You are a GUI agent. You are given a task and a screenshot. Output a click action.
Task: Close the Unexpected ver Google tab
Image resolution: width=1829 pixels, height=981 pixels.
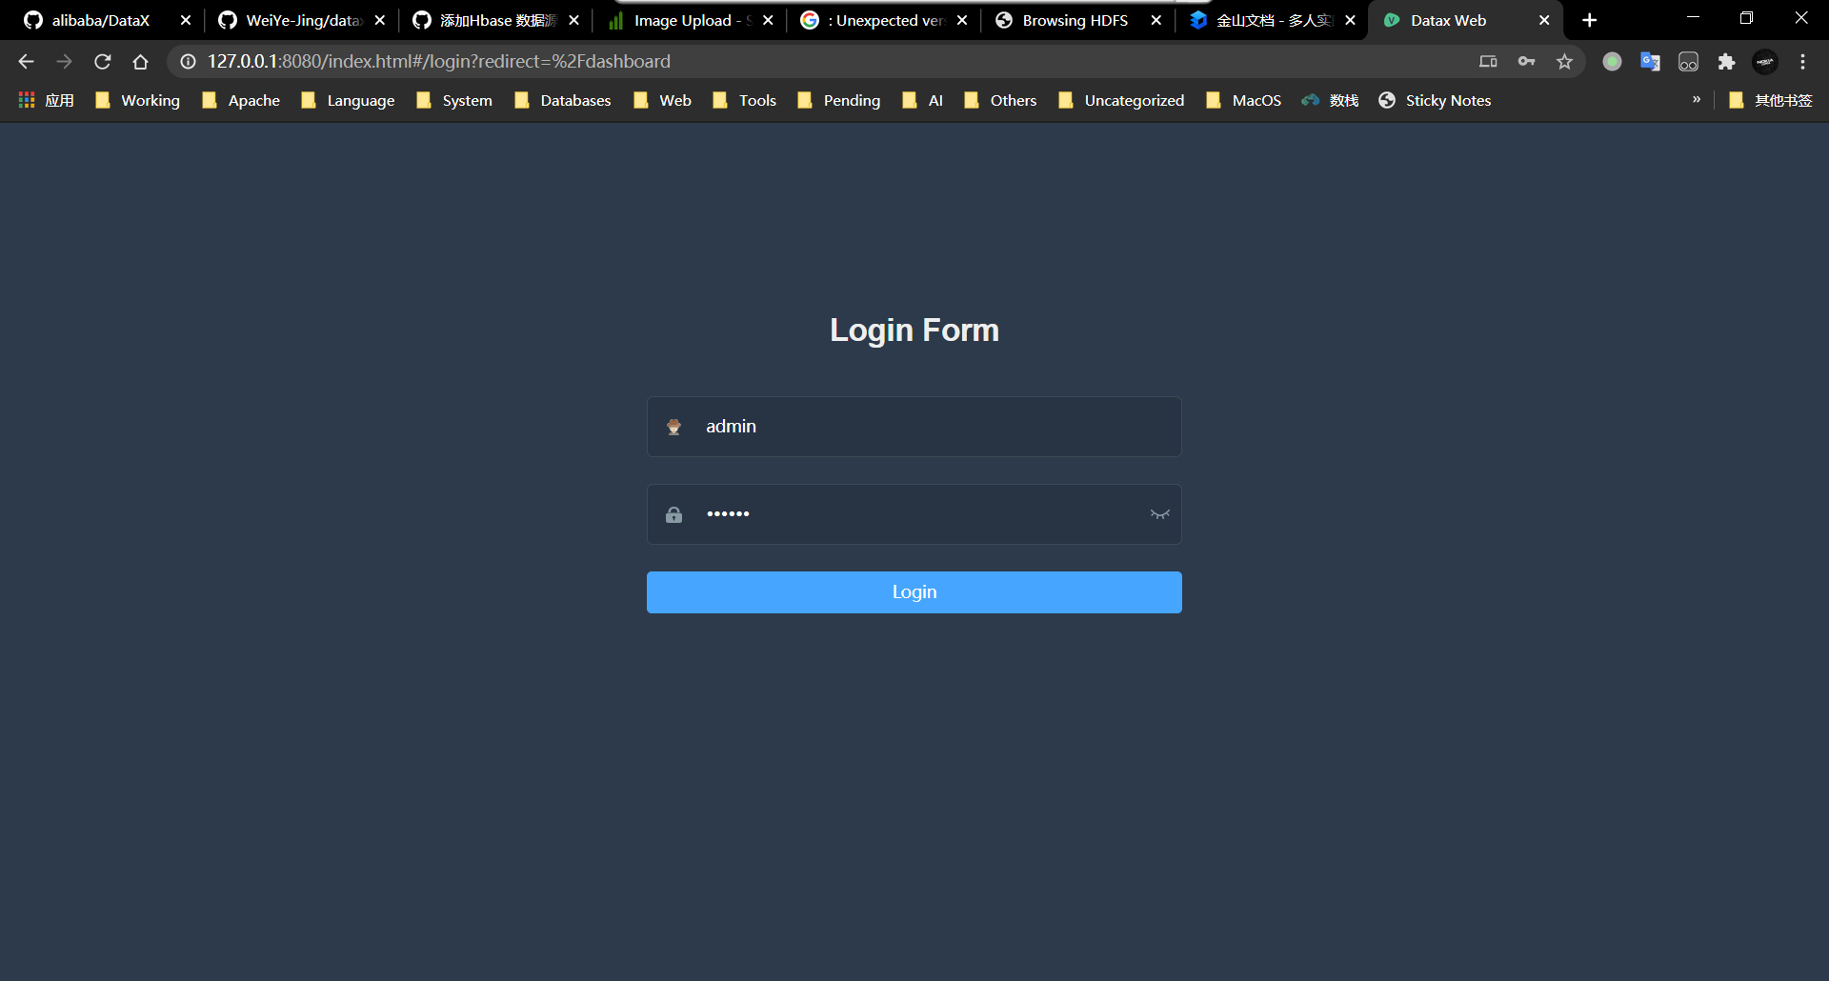tap(962, 20)
